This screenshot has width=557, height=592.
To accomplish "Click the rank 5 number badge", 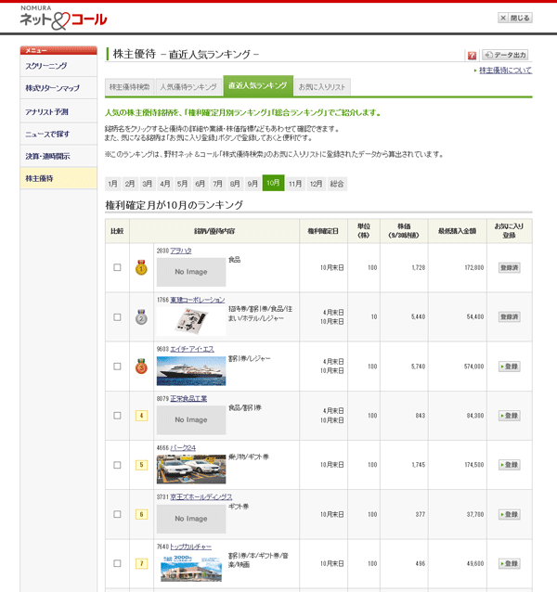I will (141, 465).
